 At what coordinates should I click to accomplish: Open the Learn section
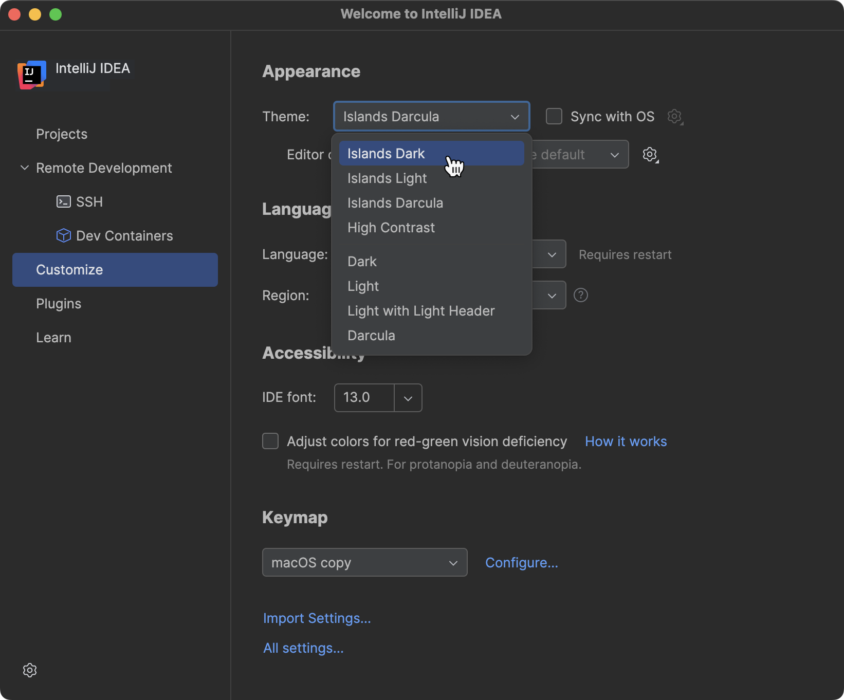pyautogui.click(x=115, y=338)
